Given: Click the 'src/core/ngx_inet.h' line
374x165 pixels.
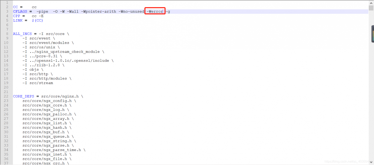Looking at the screenshot, I should [47, 155].
